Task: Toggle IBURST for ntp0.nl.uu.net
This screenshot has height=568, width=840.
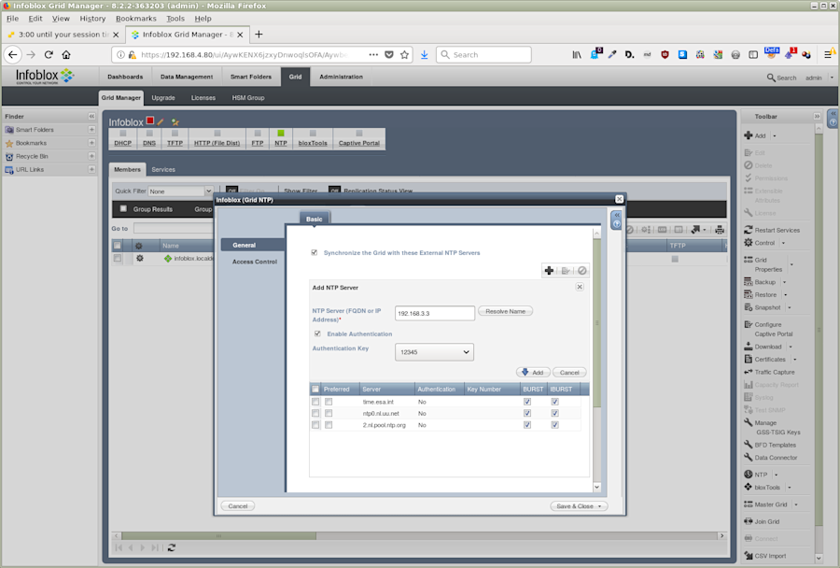Action: tap(555, 414)
